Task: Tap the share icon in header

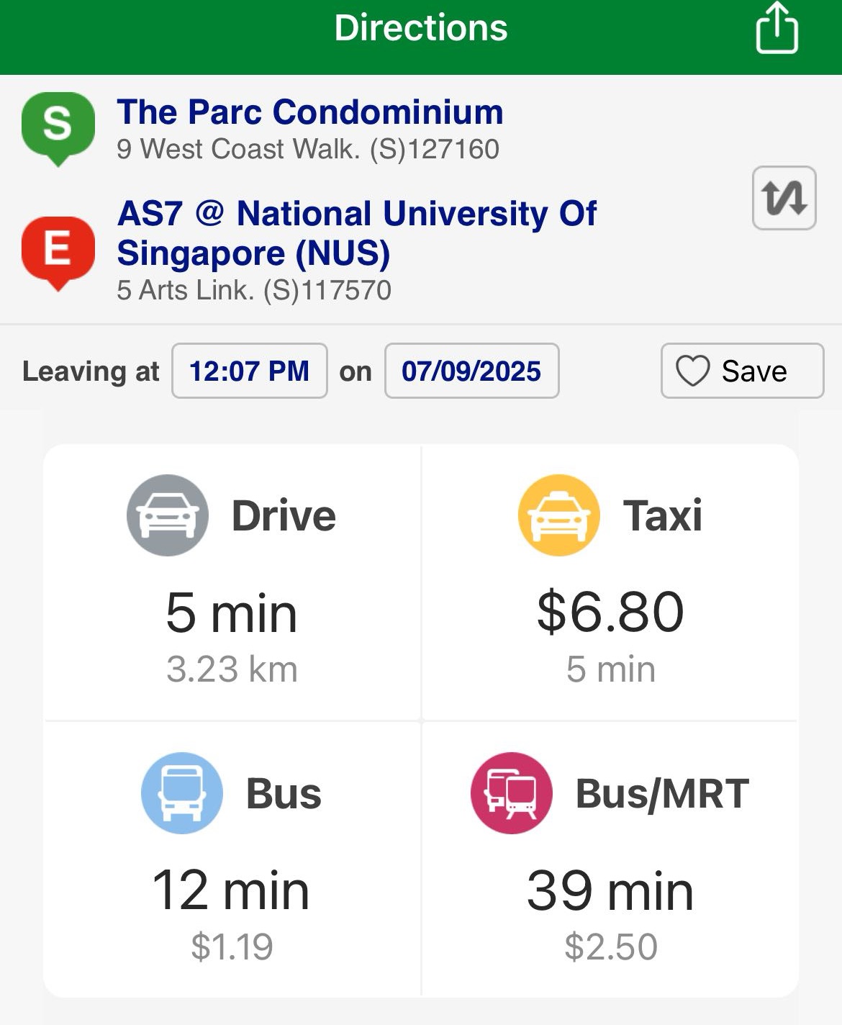Action: 777,29
